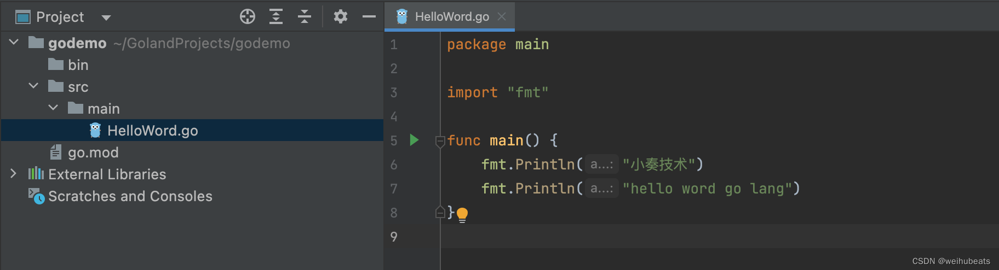Viewport: 999px width, 270px height.
Task: Select the bin folder
Action: (x=78, y=65)
